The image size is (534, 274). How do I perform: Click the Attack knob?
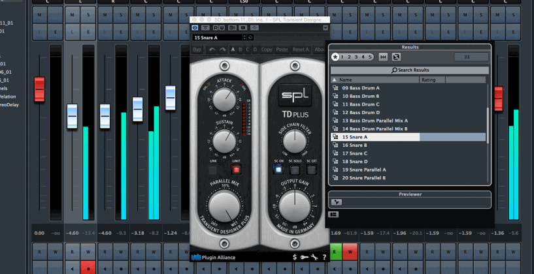[x=224, y=99]
